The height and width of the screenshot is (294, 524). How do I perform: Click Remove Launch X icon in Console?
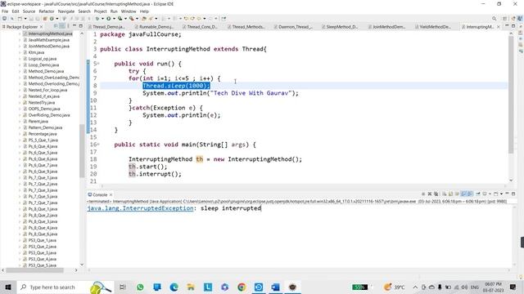429,194
